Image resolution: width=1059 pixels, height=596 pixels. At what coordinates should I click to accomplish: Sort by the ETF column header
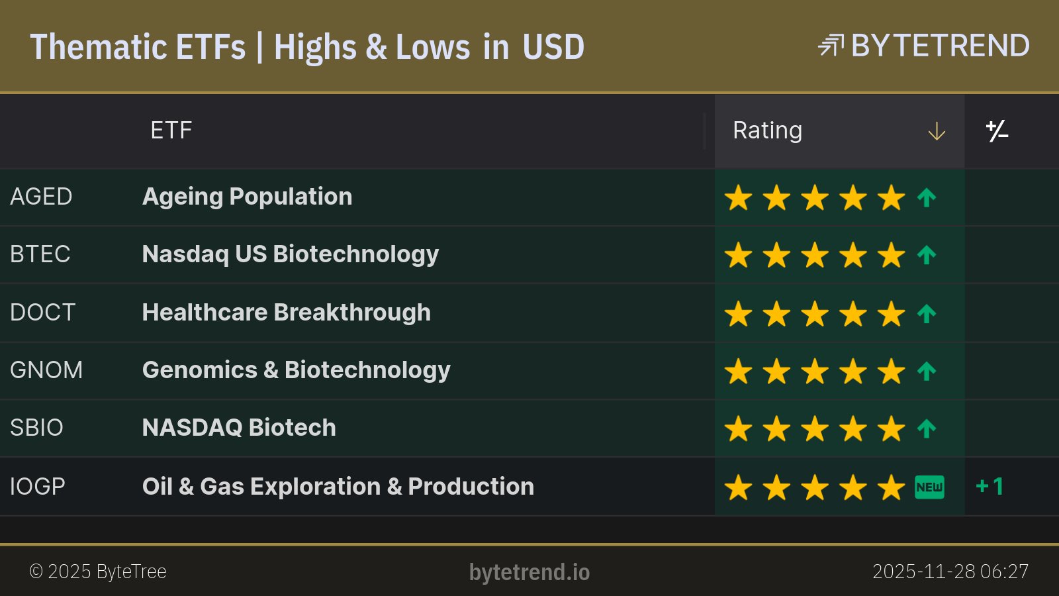[x=171, y=130]
